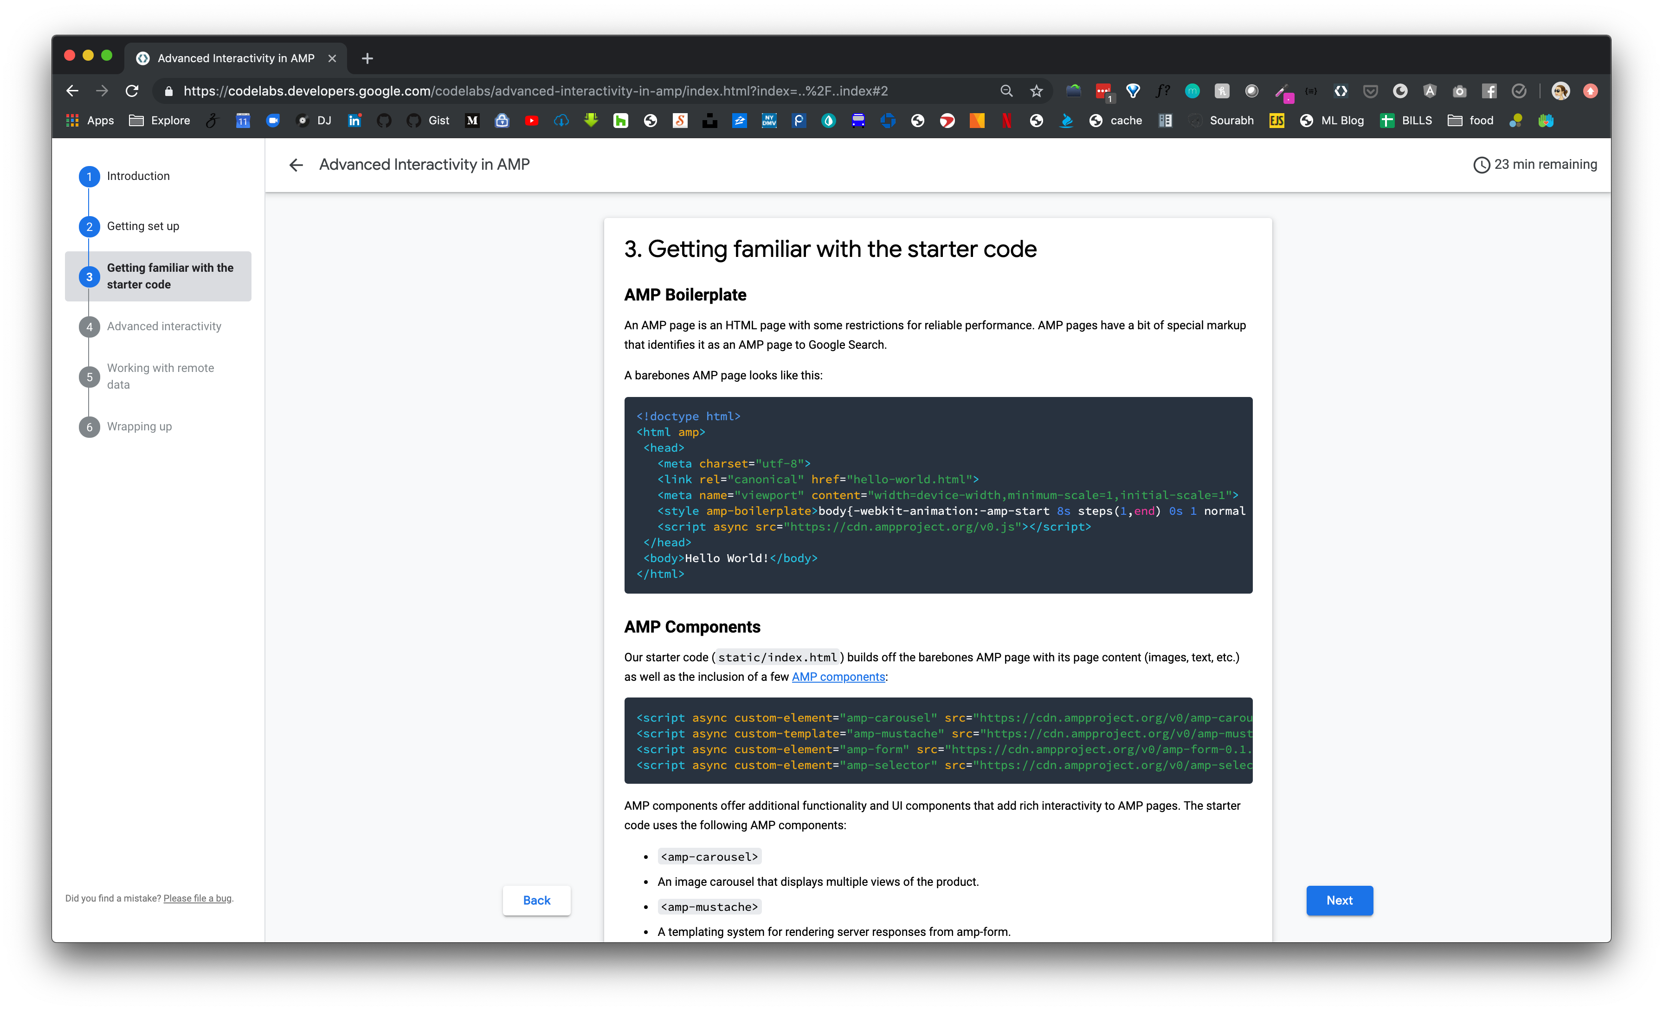Click the camera screenshot extension icon

(x=1459, y=91)
